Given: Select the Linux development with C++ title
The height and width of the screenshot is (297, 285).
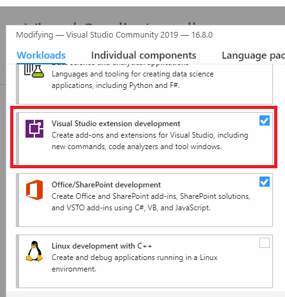Looking at the screenshot, I should click(102, 246).
